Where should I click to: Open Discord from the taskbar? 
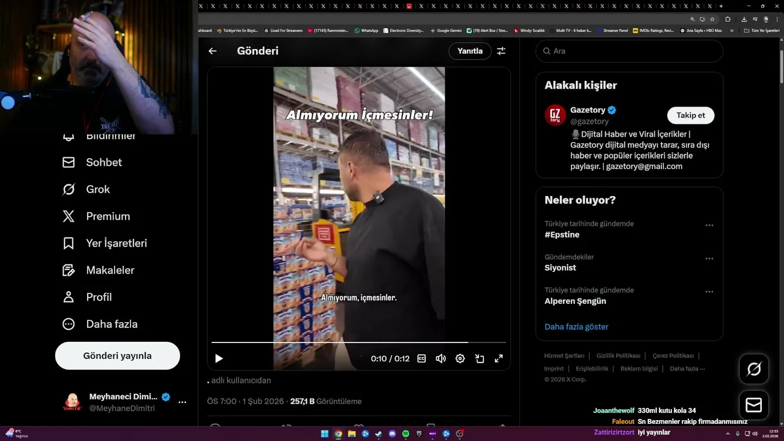point(393,434)
